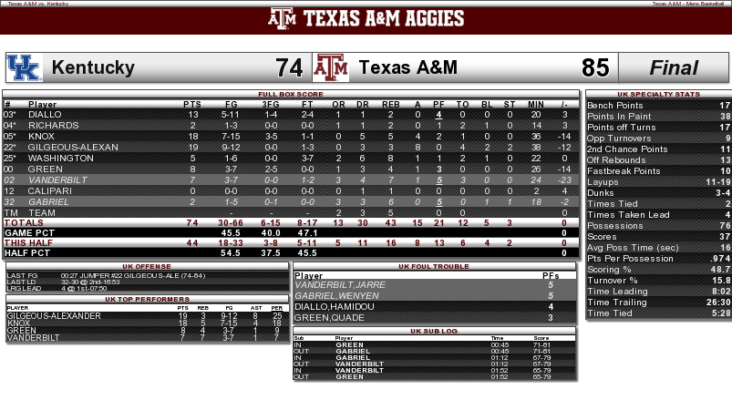
Task: Open the UK Specialty Stats panel header
Action: [x=658, y=94]
